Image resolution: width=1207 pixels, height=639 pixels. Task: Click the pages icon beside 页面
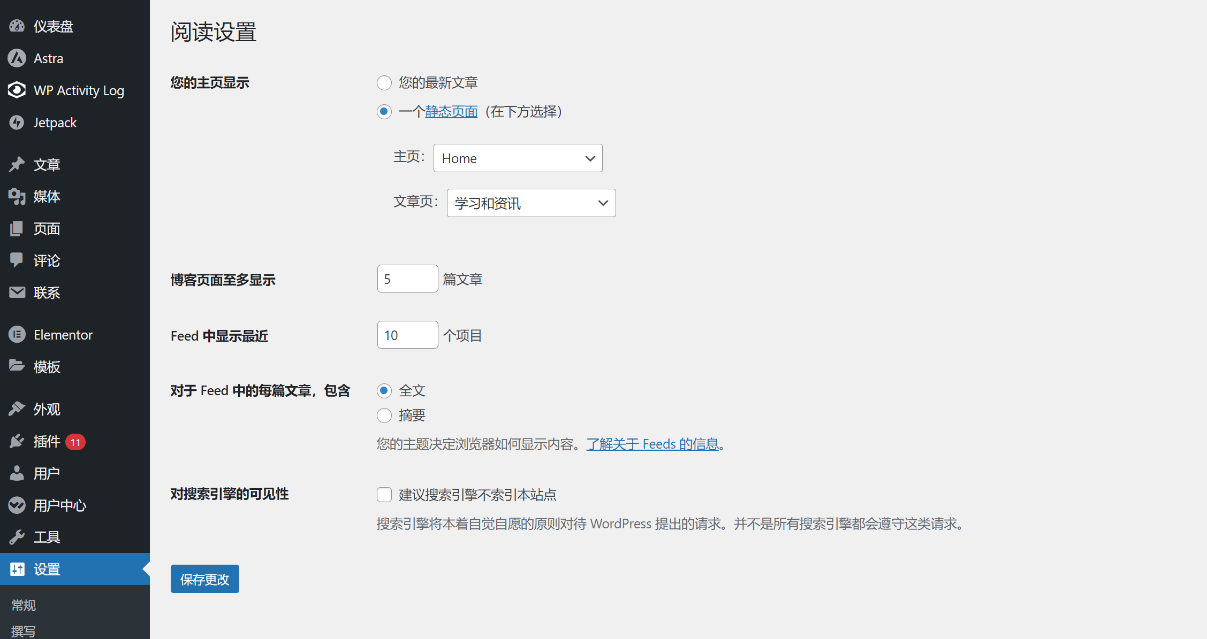pos(17,228)
